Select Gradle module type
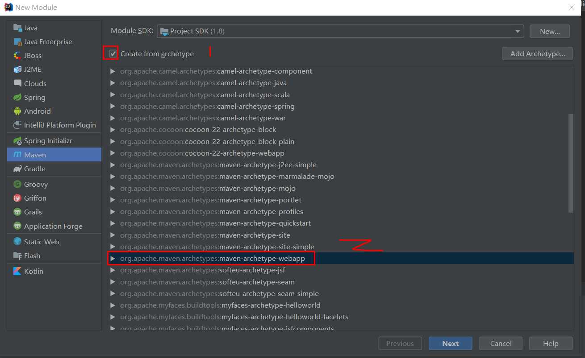The width and height of the screenshot is (585, 358). click(54, 169)
